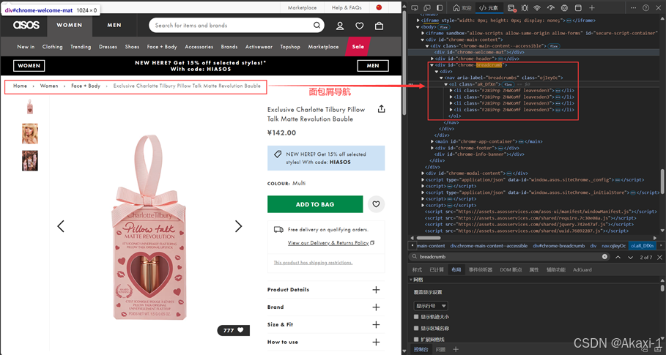Open the application window icon in DevTools
The width and height of the screenshot is (666, 355).
tap(578, 7)
